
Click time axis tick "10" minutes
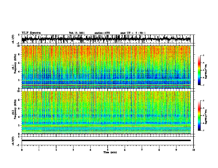[x=194, y=150]
